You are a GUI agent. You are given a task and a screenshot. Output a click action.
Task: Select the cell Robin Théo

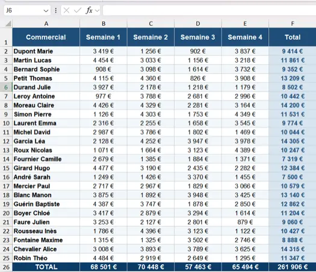[x=46, y=258]
